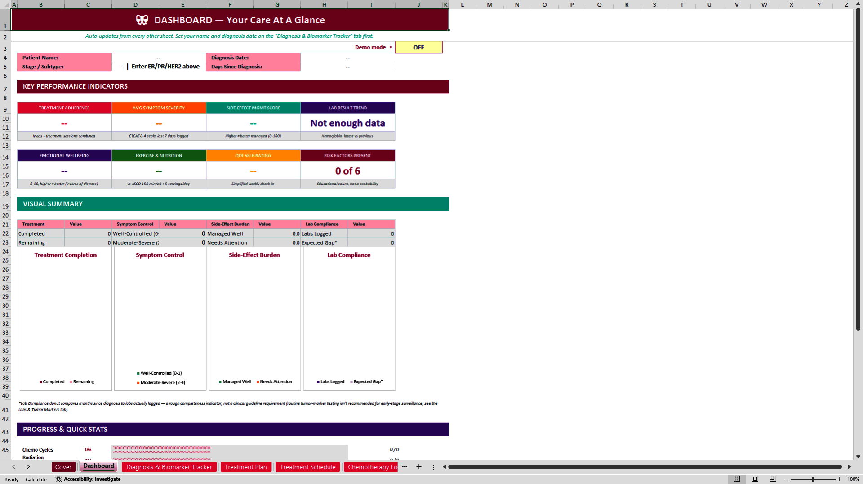Image resolution: width=863 pixels, height=484 pixels.
Task: Click the KEY PERFORMANCE INDICATORS header
Action: point(233,86)
